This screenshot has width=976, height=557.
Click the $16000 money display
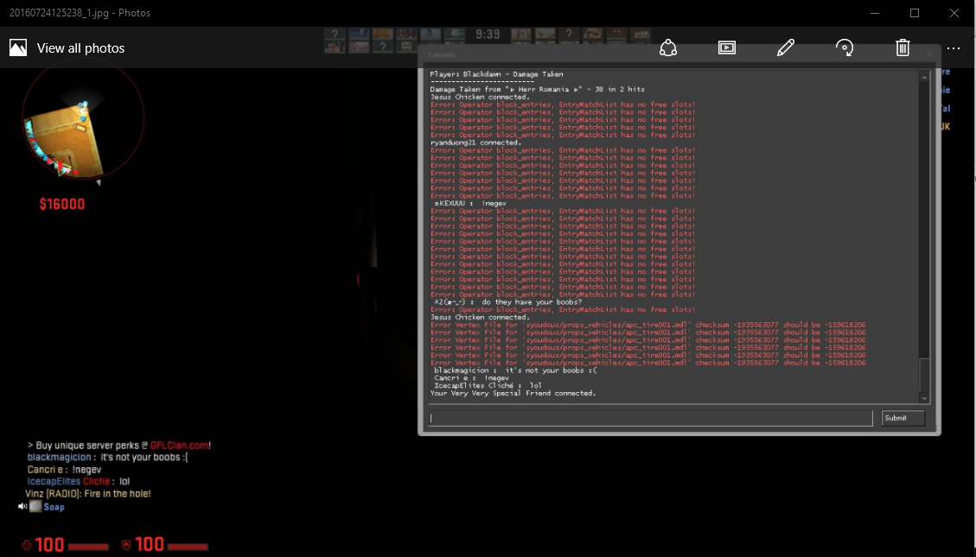pos(62,204)
